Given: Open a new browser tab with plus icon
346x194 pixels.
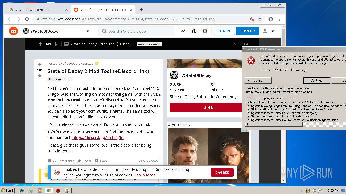Looking at the screenshot, I should [141, 10].
